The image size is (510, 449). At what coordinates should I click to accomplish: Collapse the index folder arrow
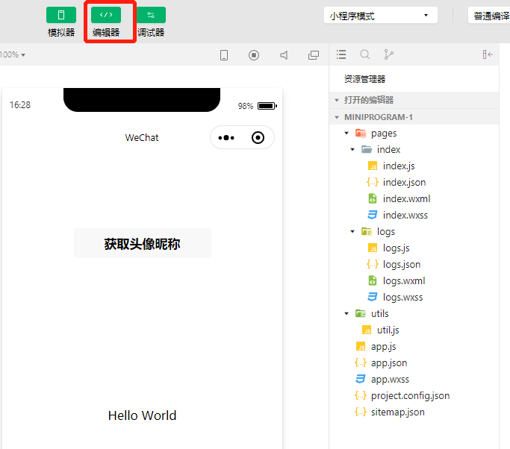click(x=352, y=149)
